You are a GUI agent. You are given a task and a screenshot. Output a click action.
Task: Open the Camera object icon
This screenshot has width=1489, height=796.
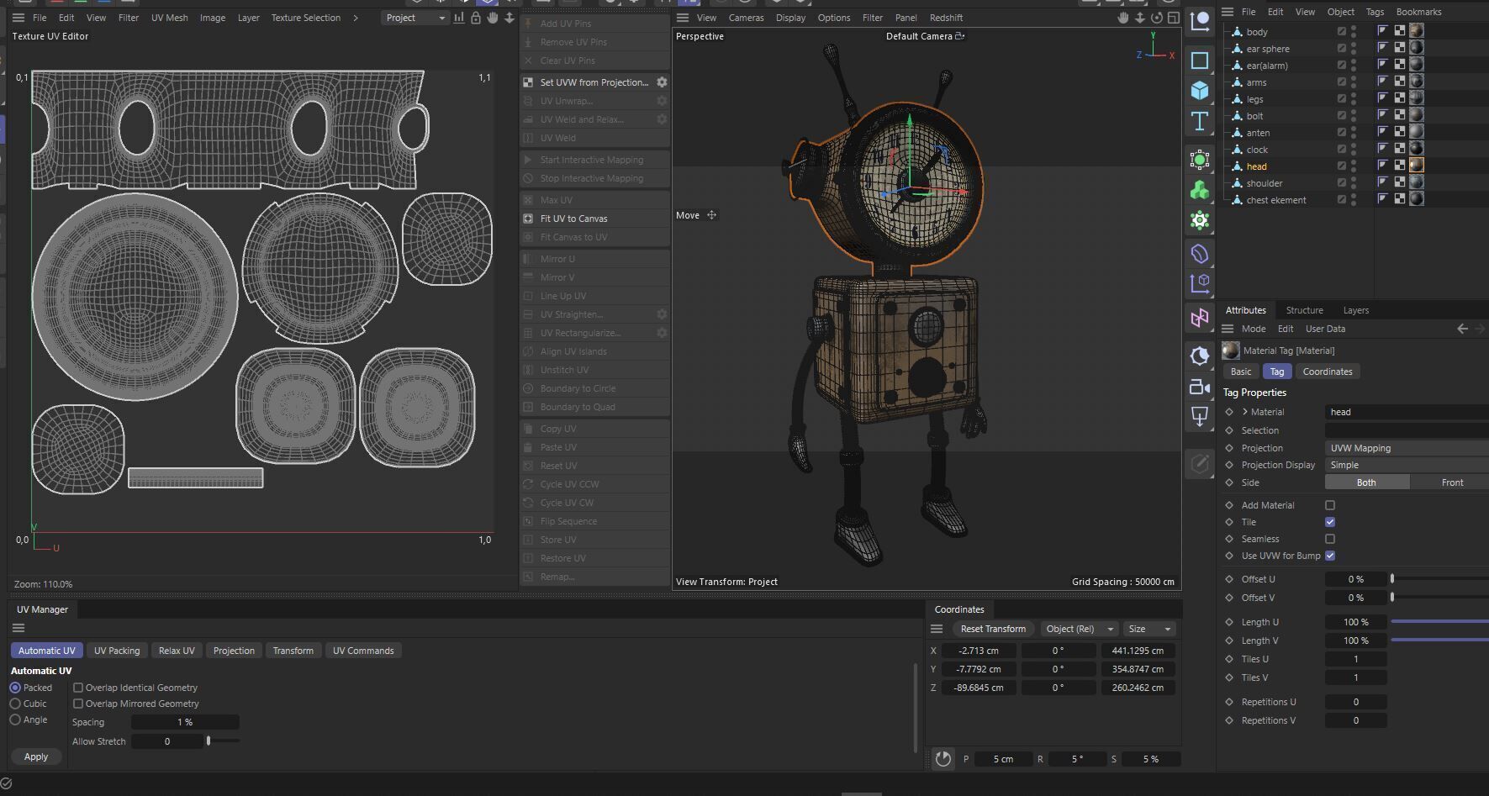point(1200,387)
